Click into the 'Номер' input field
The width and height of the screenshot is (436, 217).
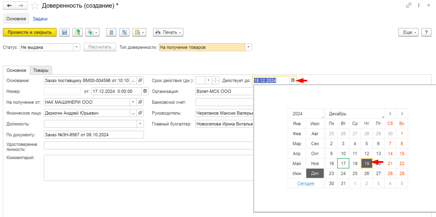coord(62,91)
